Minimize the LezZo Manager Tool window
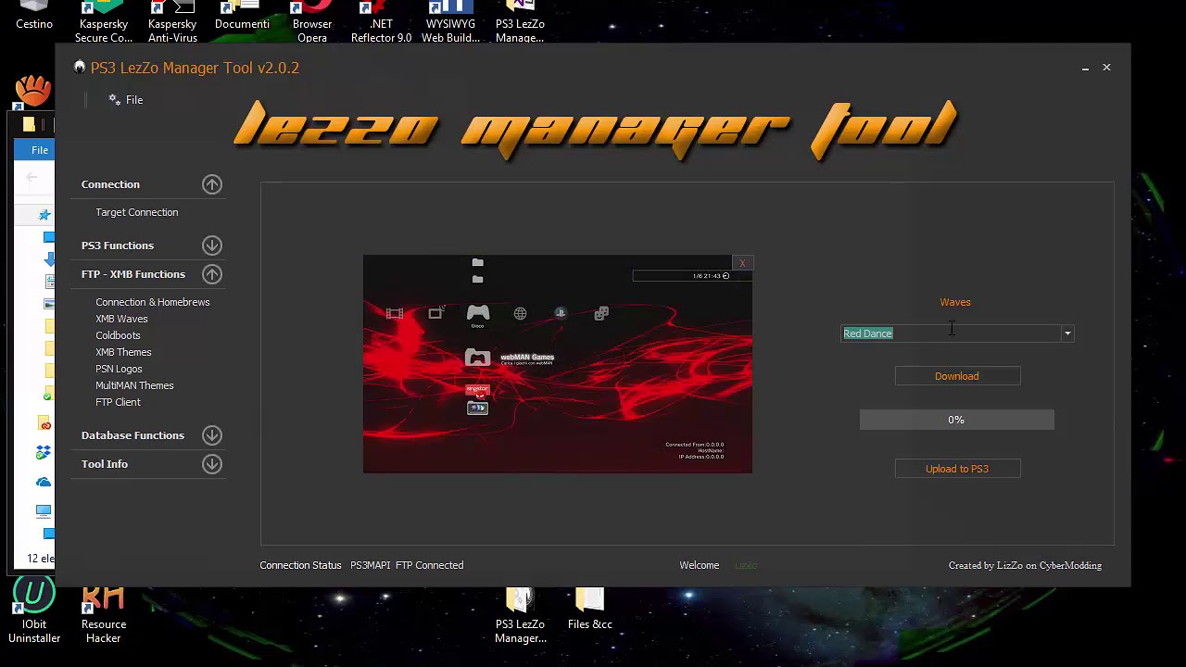This screenshot has height=667, width=1186. pyautogui.click(x=1085, y=68)
